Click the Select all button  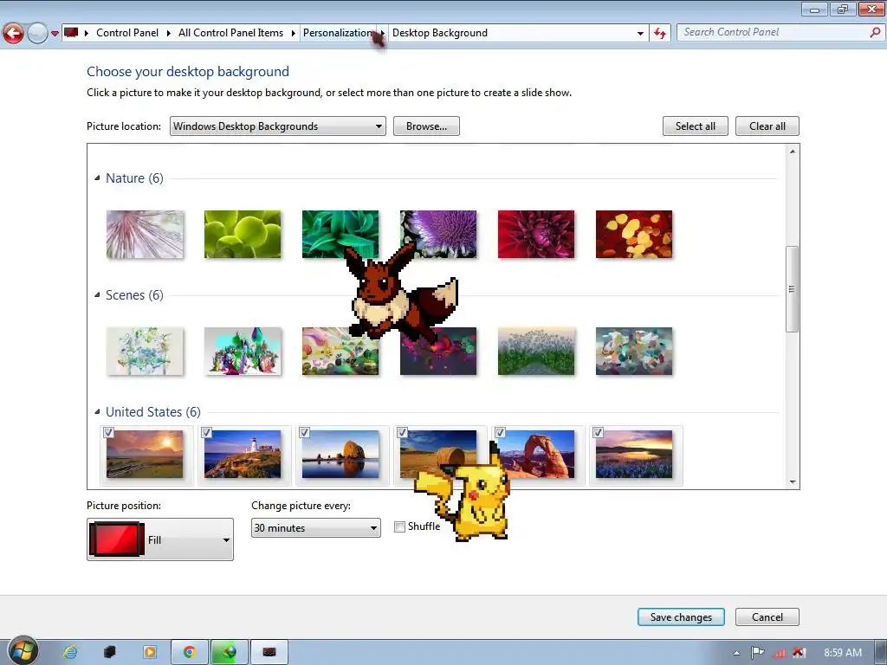click(x=696, y=126)
